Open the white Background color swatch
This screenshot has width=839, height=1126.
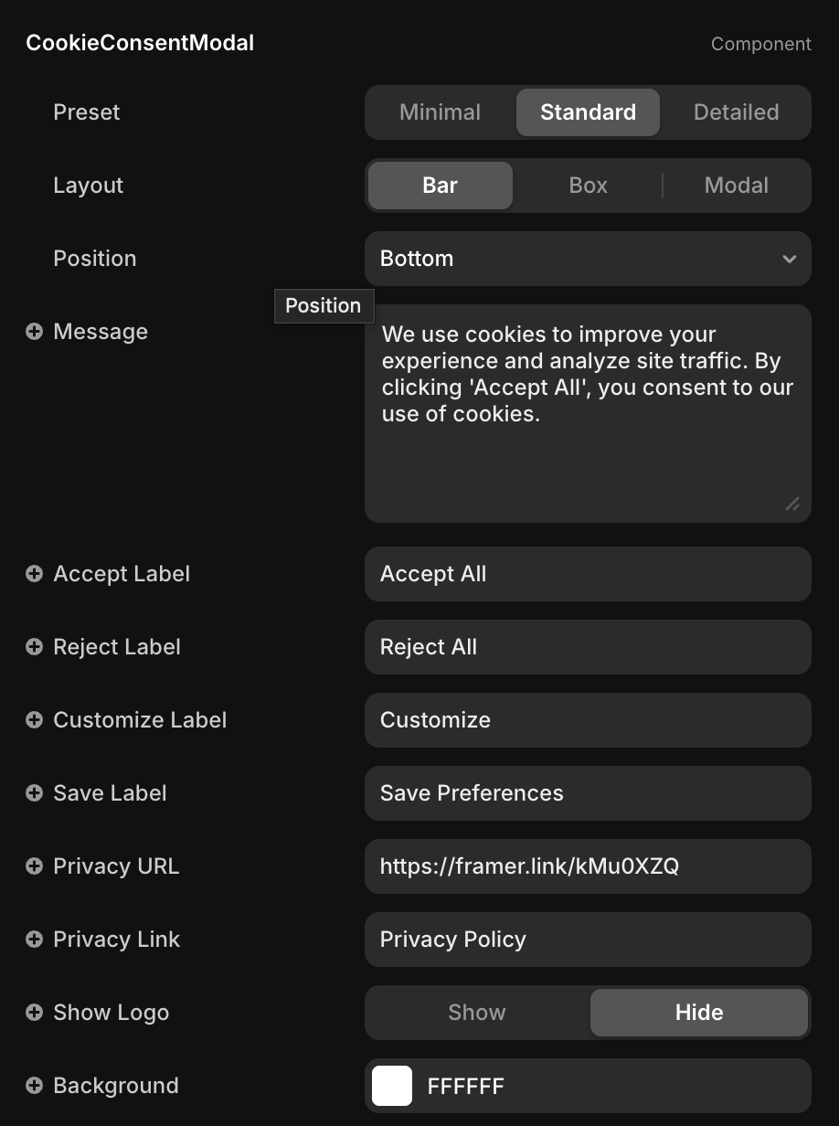pos(392,1086)
